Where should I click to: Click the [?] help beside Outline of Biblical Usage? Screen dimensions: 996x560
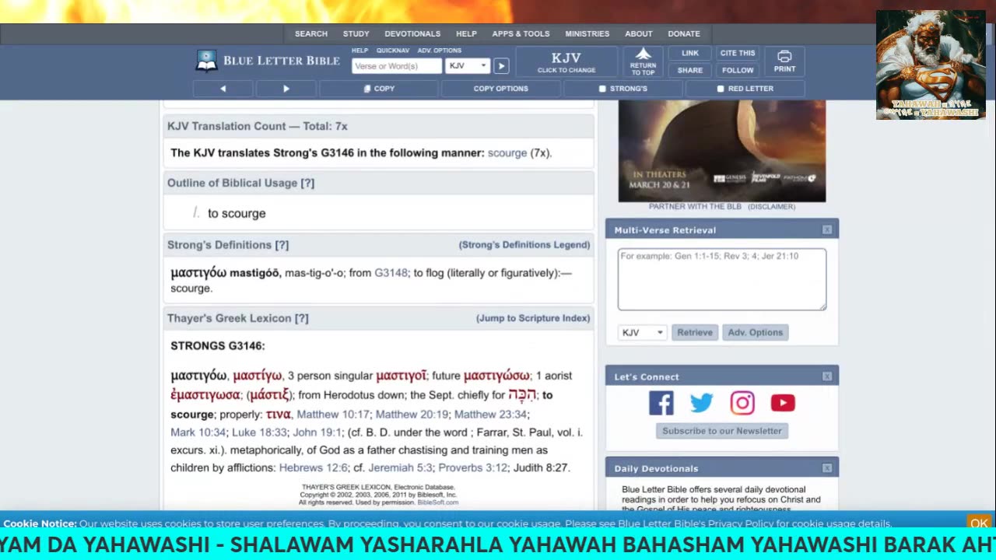point(307,183)
